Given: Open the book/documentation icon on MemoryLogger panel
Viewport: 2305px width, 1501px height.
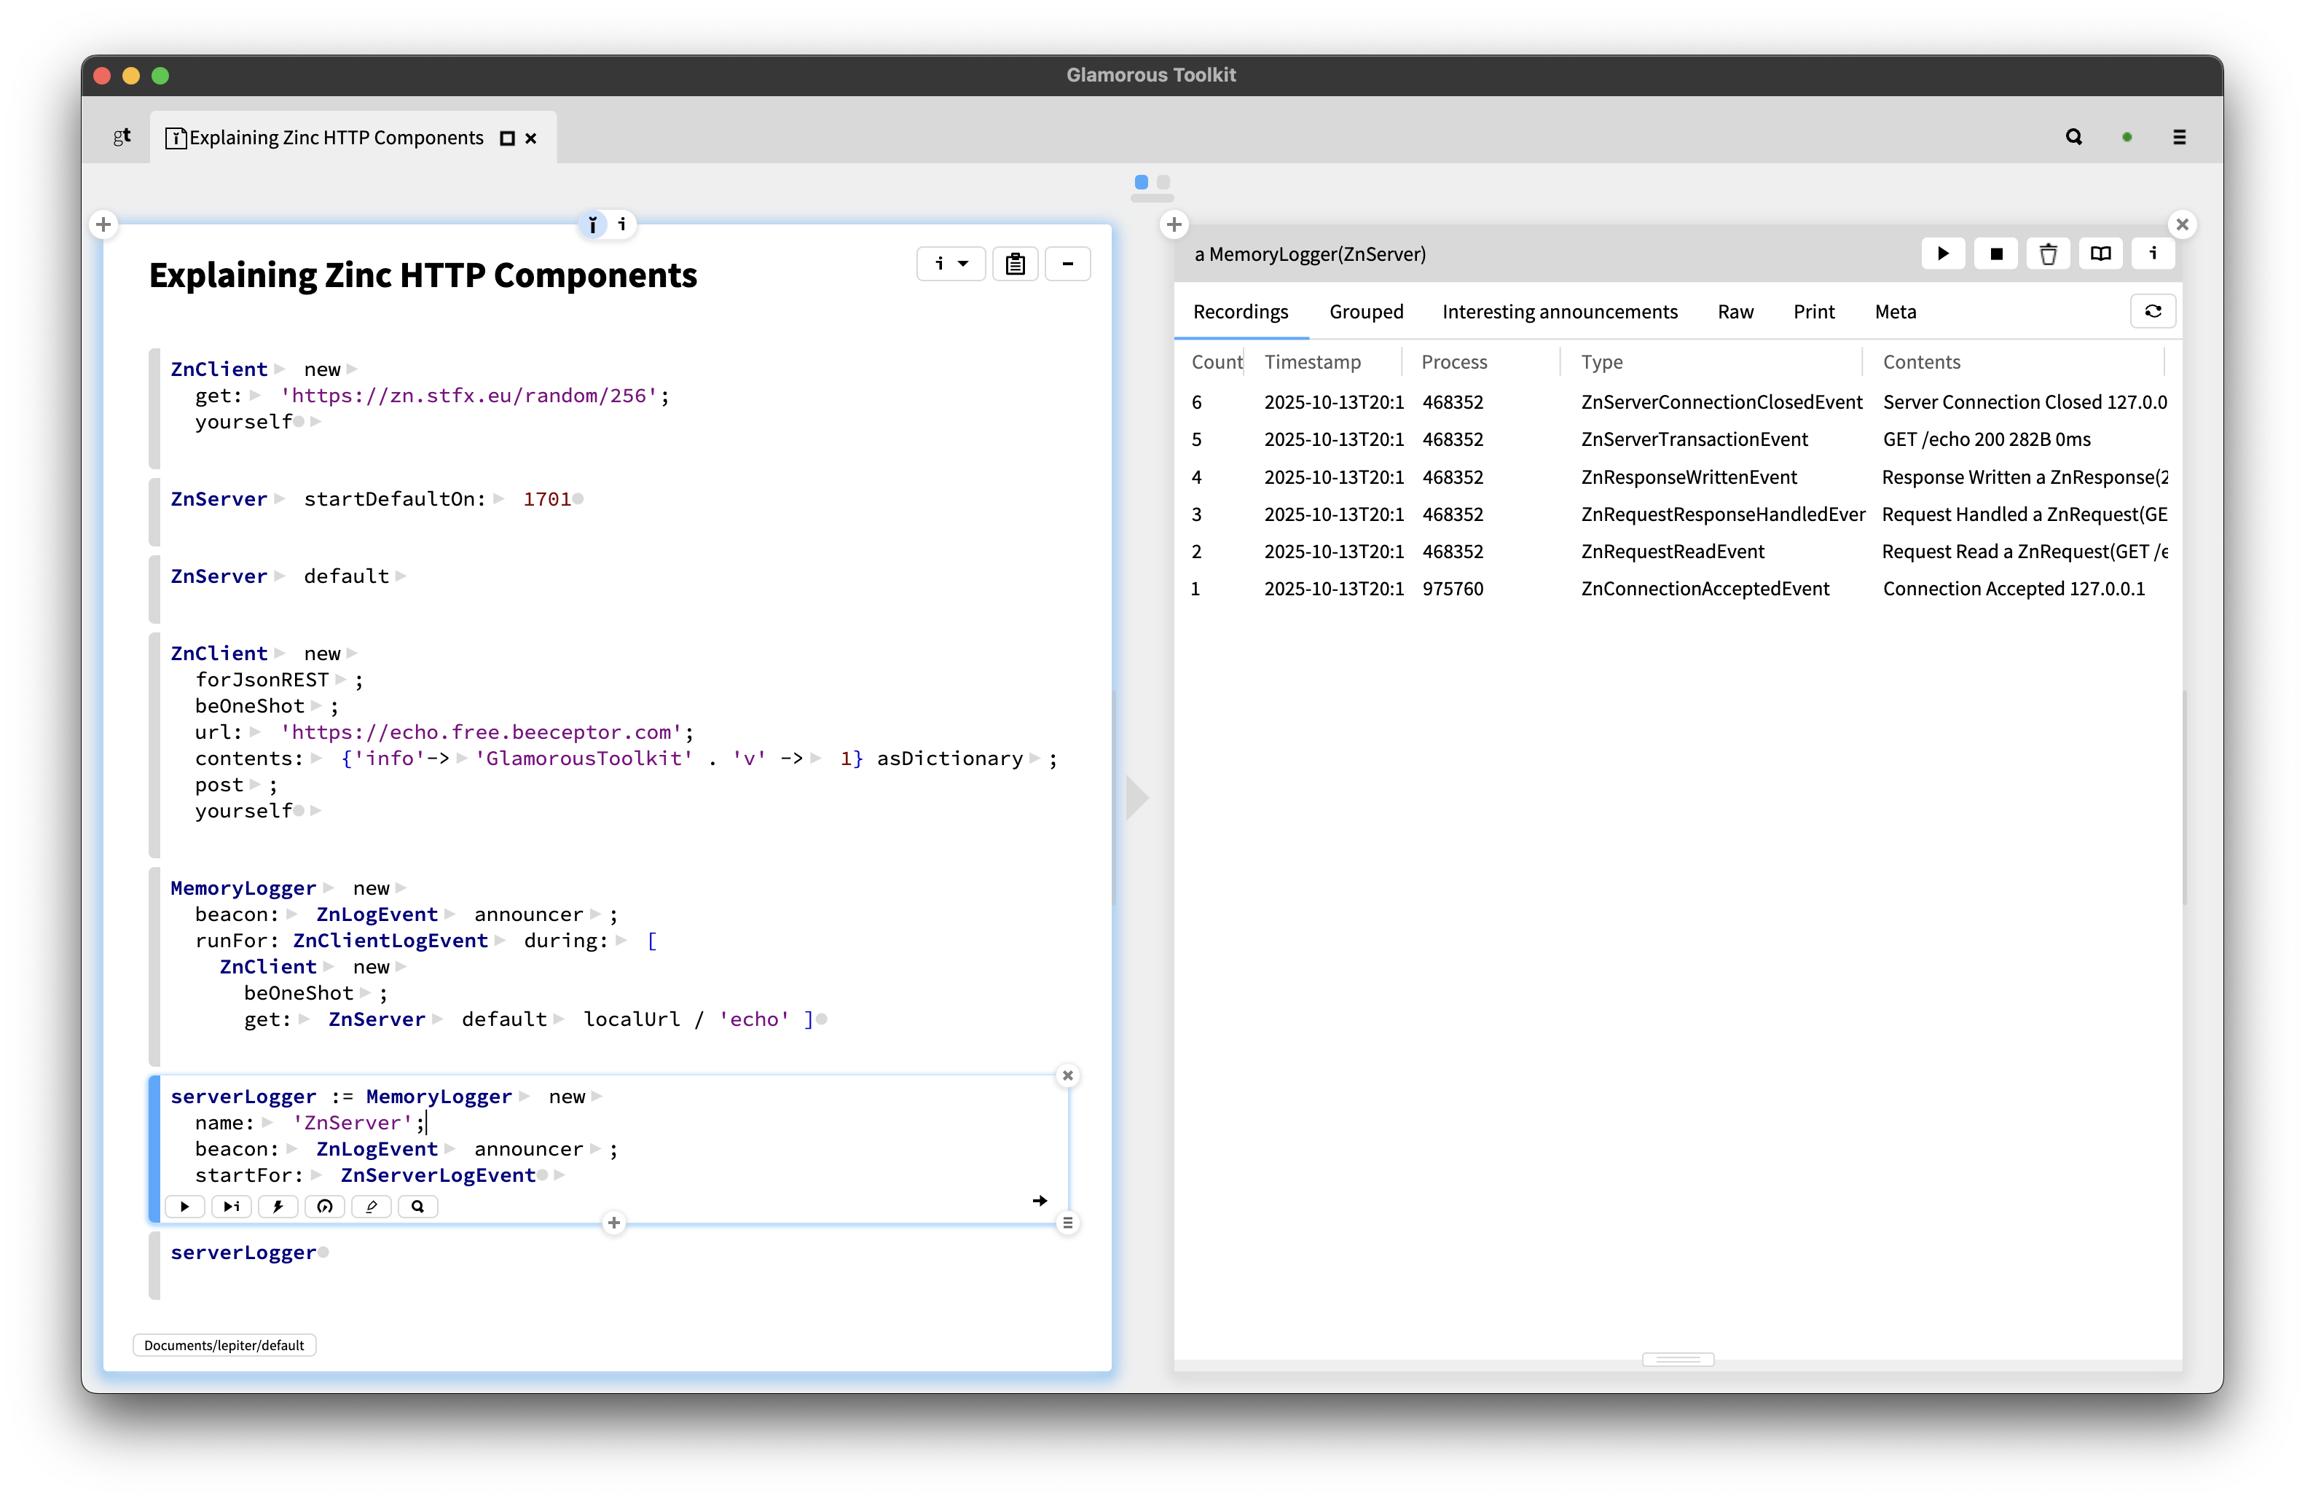Looking at the screenshot, I should pos(2100,254).
